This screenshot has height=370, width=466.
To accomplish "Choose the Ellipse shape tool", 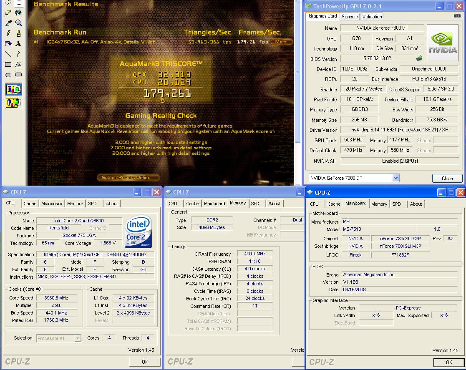I will coord(8,75).
